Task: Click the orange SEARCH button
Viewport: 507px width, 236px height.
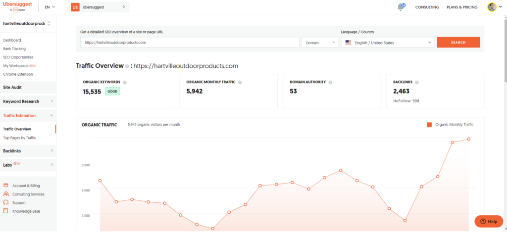Action: tap(458, 43)
